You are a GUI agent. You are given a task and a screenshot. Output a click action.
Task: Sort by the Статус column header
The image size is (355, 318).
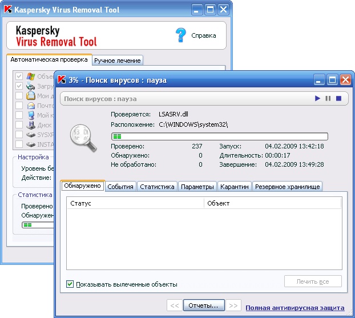(135, 203)
